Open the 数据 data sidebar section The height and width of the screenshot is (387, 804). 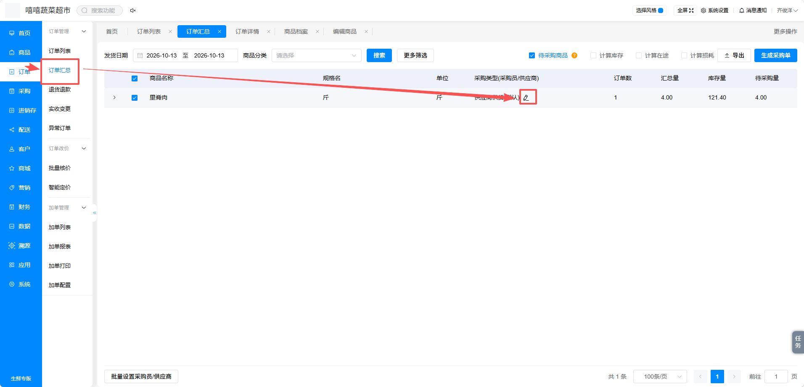pos(20,226)
